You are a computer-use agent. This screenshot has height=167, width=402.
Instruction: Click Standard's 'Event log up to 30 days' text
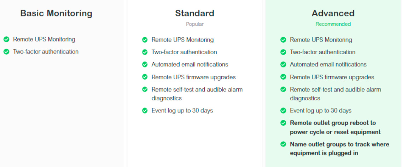click(x=182, y=111)
